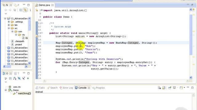Collapse the main method at line 14

pyautogui.click(x=42, y=33)
